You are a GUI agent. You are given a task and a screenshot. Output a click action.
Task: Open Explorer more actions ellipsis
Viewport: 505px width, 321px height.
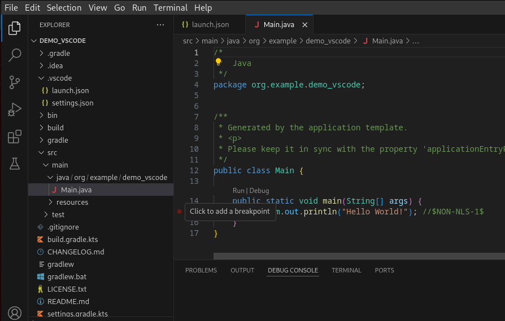click(160, 25)
